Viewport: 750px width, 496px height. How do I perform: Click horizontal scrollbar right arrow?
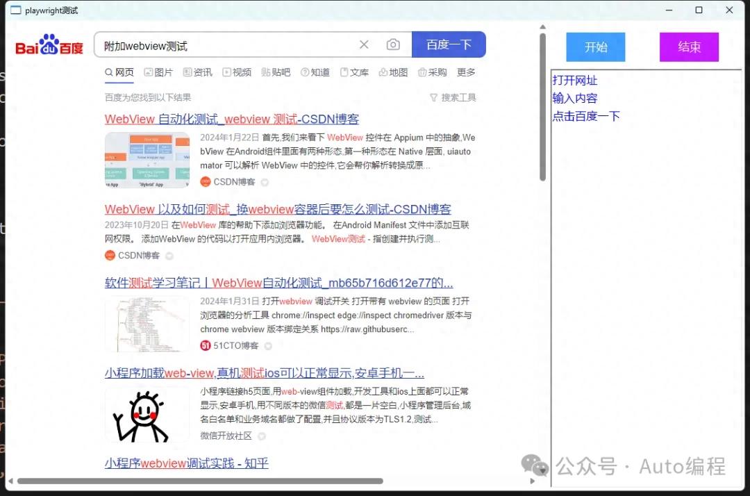[x=533, y=481]
